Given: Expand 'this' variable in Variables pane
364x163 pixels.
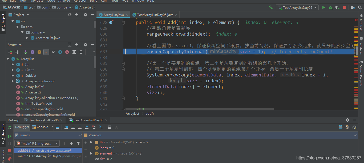Looking at the screenshot, I should coord(91,142).
